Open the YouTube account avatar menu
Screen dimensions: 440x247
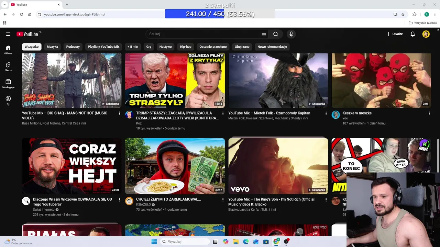point(426,34)
